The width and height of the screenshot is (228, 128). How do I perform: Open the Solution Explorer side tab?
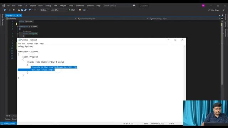(226, 20)
